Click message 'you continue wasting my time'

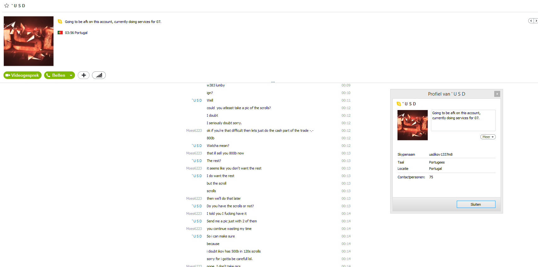[229, 229]
